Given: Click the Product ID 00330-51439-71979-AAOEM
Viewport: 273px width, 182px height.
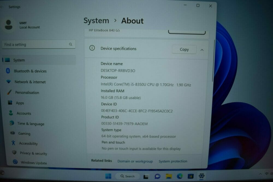Looking at the screenshot, I should [x=124, y=124].
